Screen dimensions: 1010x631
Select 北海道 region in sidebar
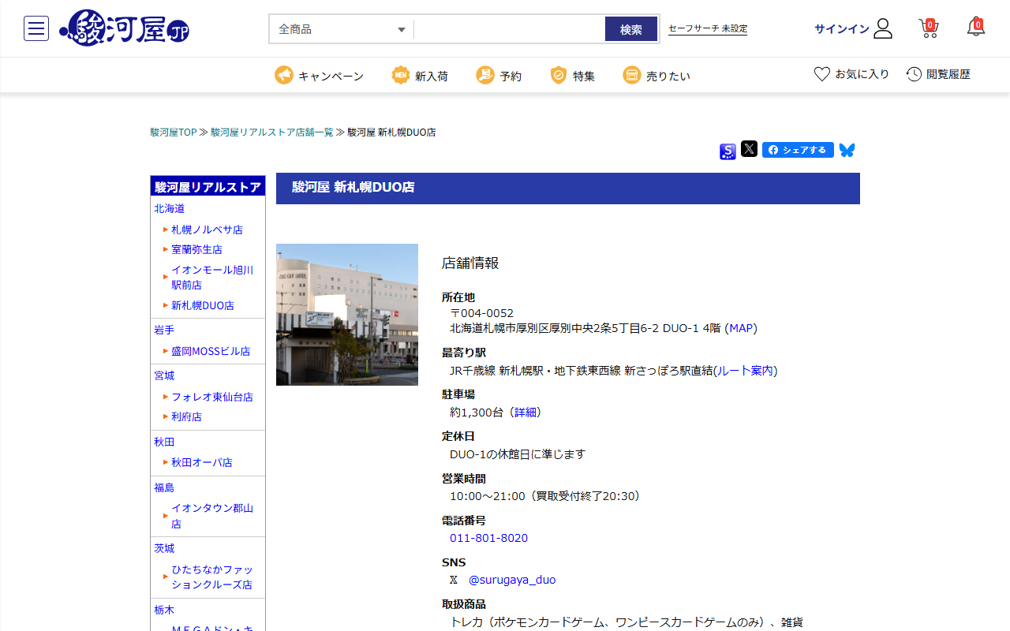[170, 208]
